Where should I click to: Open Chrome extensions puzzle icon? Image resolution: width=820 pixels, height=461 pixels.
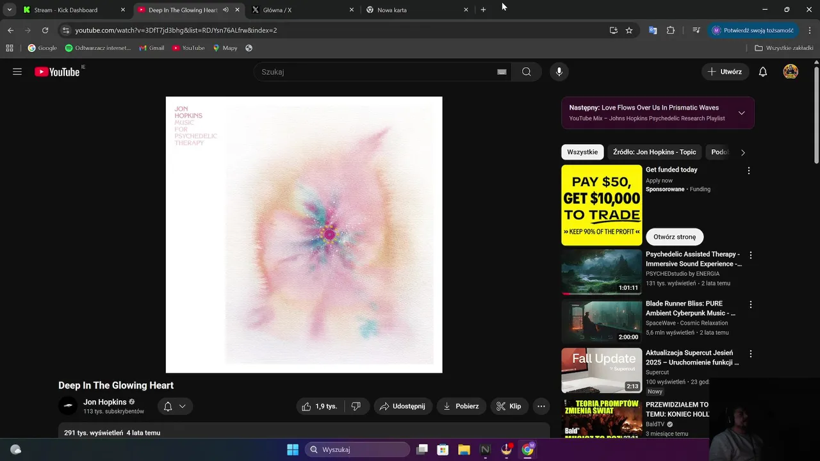[671, 30]
